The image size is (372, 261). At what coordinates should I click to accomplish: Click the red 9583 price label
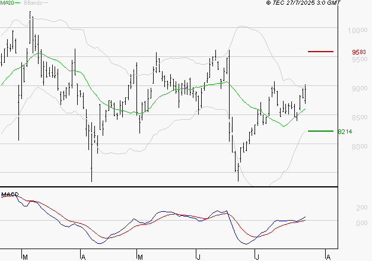click(359, 52)
